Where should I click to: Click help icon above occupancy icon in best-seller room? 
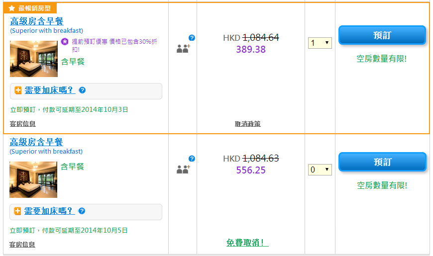(192, 38)
